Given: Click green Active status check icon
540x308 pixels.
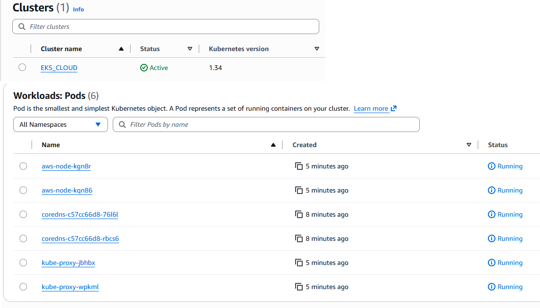Looking at the screenshot, I should point(144,68).
